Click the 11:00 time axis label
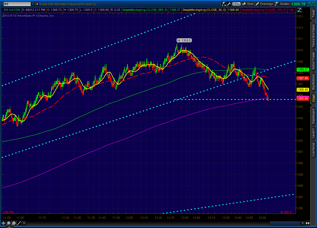 [x=7, y=218]
